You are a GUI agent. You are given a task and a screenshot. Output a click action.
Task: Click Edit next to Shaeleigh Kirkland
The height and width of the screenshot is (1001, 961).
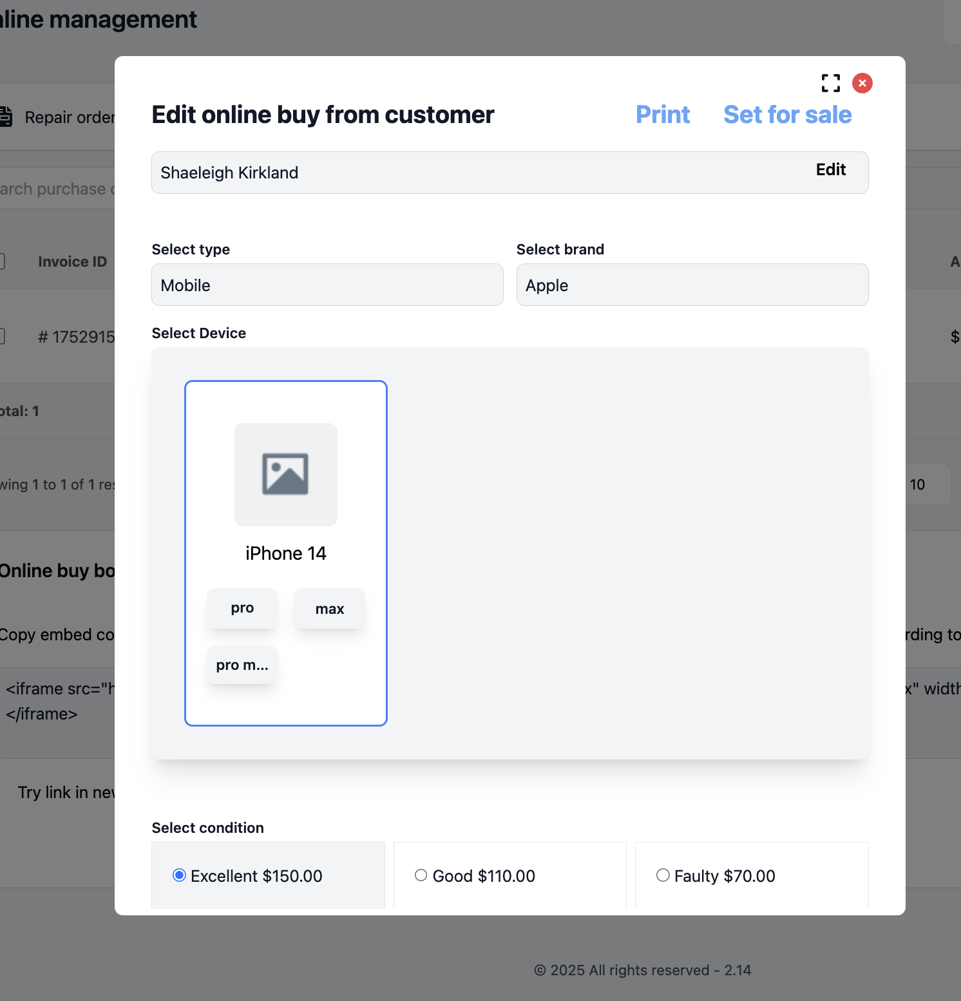click(x=830, y=169)
